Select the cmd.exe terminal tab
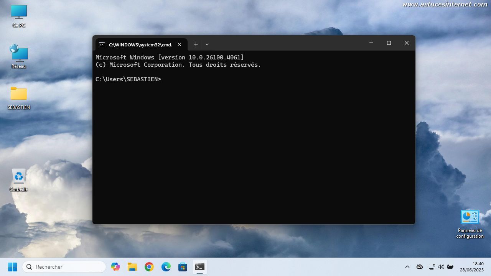This screenshot has width=491, height=276. pyautogui.click(x=141, y=44)
